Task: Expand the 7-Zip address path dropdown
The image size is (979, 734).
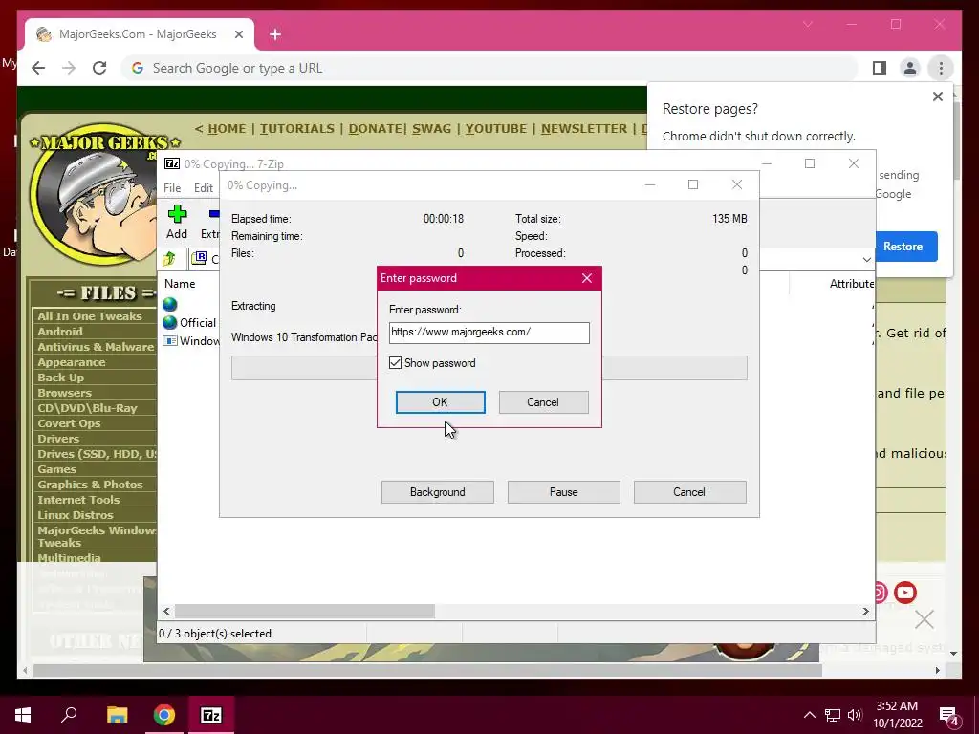Action: 866,259
